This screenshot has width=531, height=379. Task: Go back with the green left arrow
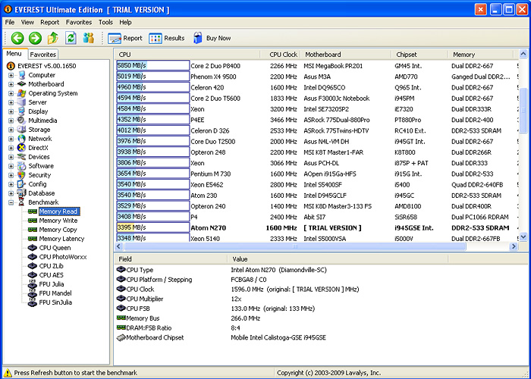[x=17, y=38]
